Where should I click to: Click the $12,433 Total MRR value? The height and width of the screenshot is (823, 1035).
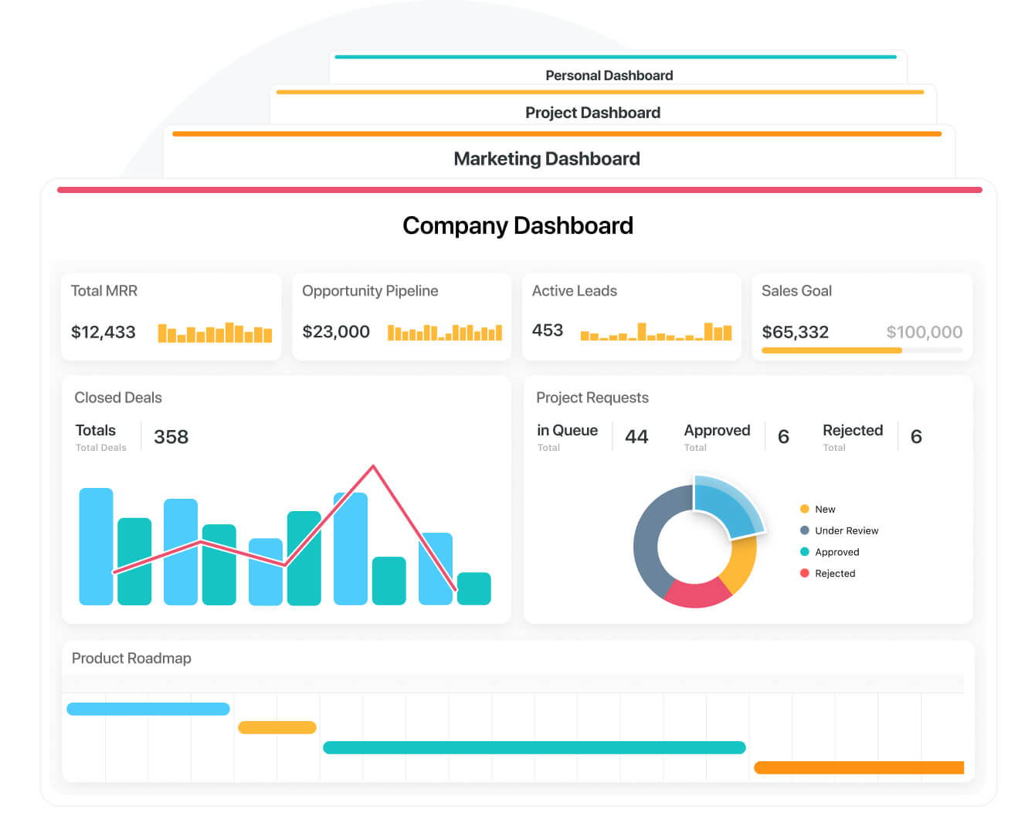pyautogui.click(x=103, y=333)
